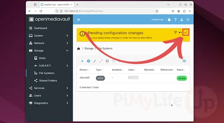Image resolution: width=224 pixels, height=123 pixels.
Task: Go to home via breadcrumb house icon
Action: coord(78,49)
